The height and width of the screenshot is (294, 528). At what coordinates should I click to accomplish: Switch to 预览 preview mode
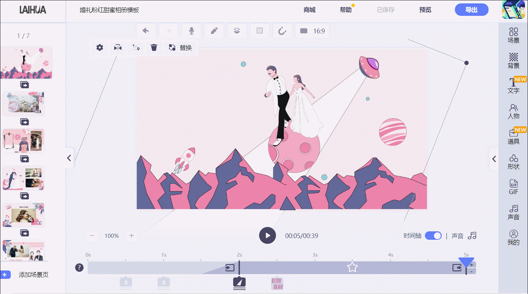424,10
